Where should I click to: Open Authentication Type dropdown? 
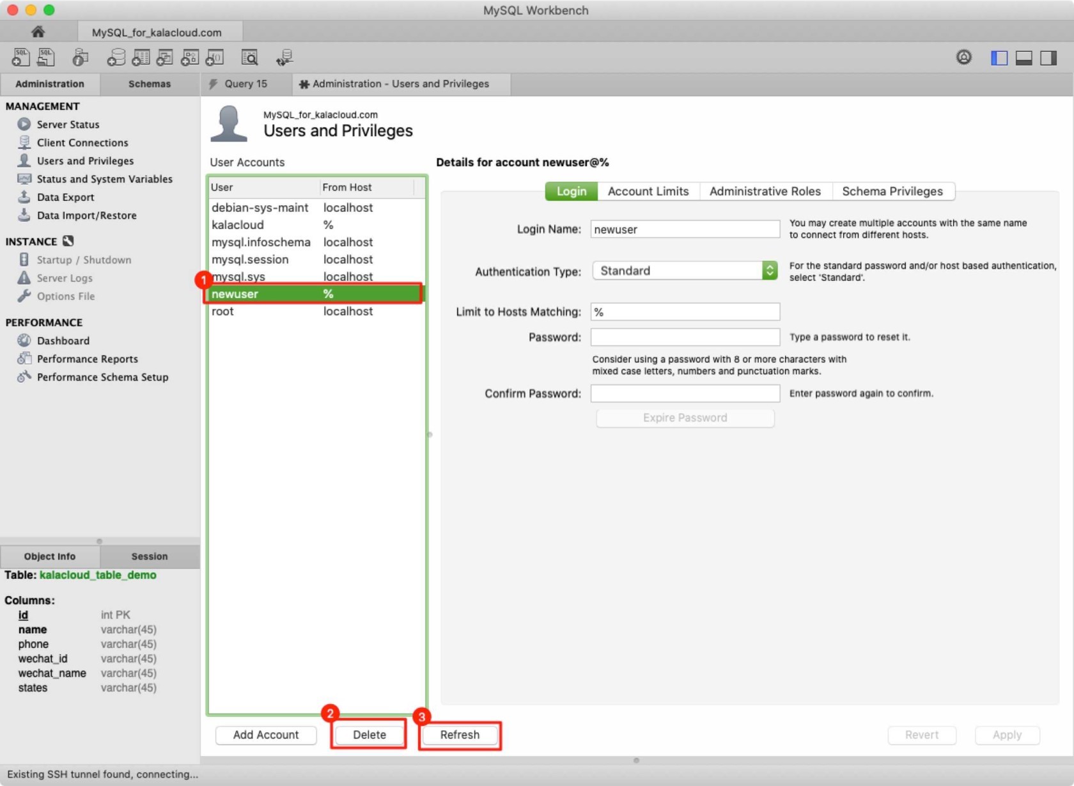pos(685,271)
